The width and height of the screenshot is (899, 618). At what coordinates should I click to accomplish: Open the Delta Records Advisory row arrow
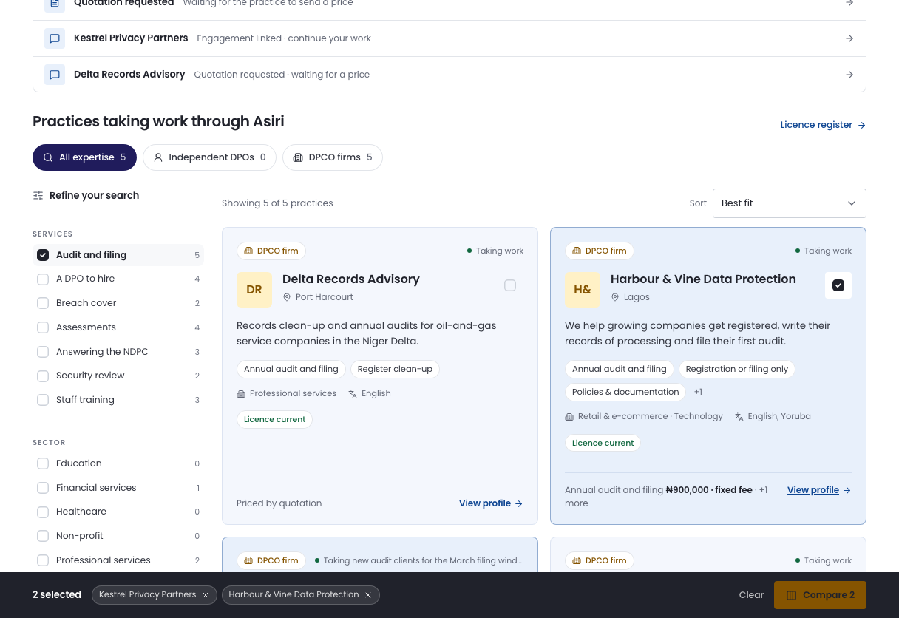pos(849,75)
